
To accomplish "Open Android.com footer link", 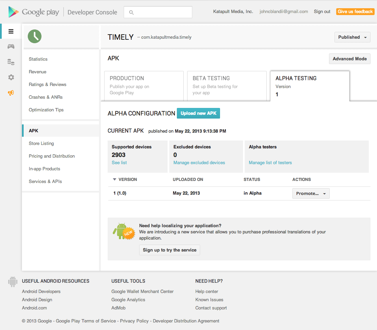I will coord(34,308).
